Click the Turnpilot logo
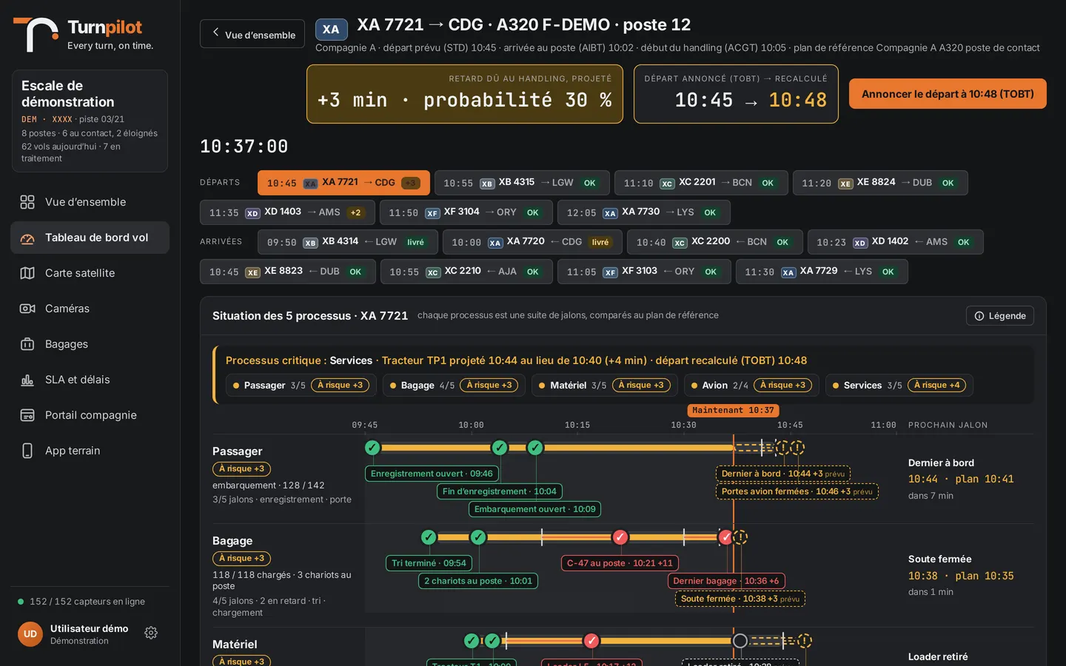Image resolution: width=1066 pixels, height=666 pixels. coord(83,34)
